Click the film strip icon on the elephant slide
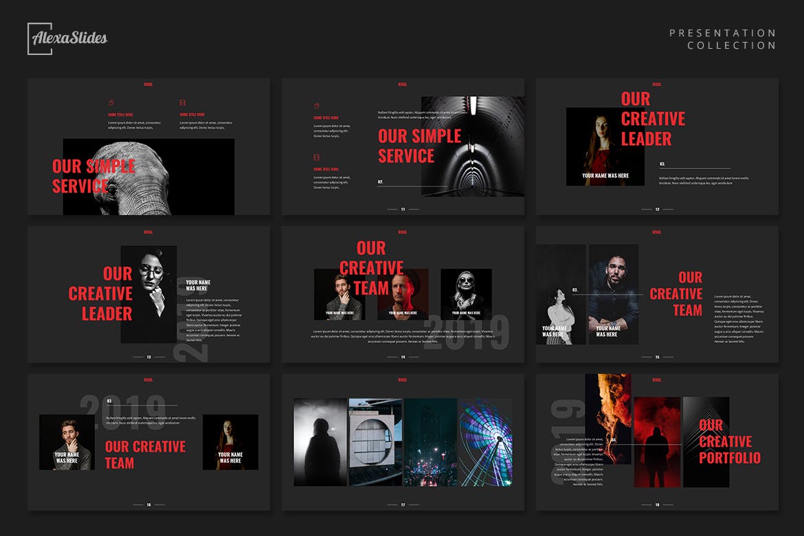Screen dimensions: 804x536 183,102
